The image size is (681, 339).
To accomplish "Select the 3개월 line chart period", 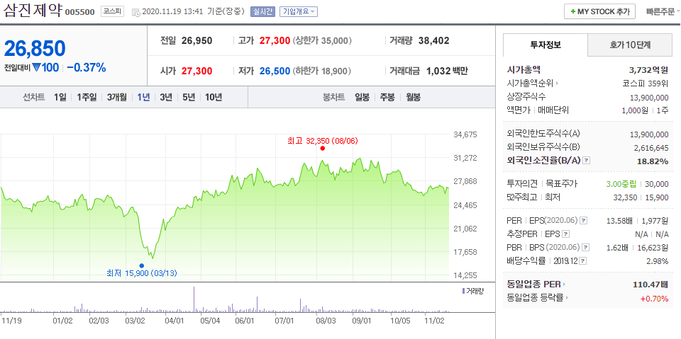I will pos(117,97).
